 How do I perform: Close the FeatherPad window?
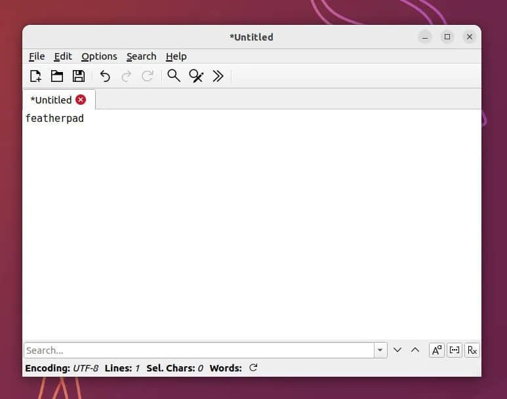(470, 37)
